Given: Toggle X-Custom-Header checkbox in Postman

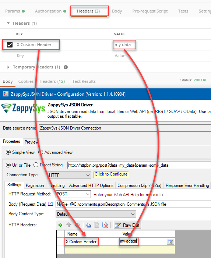Looking at the screenshot, I should [10, 45].
